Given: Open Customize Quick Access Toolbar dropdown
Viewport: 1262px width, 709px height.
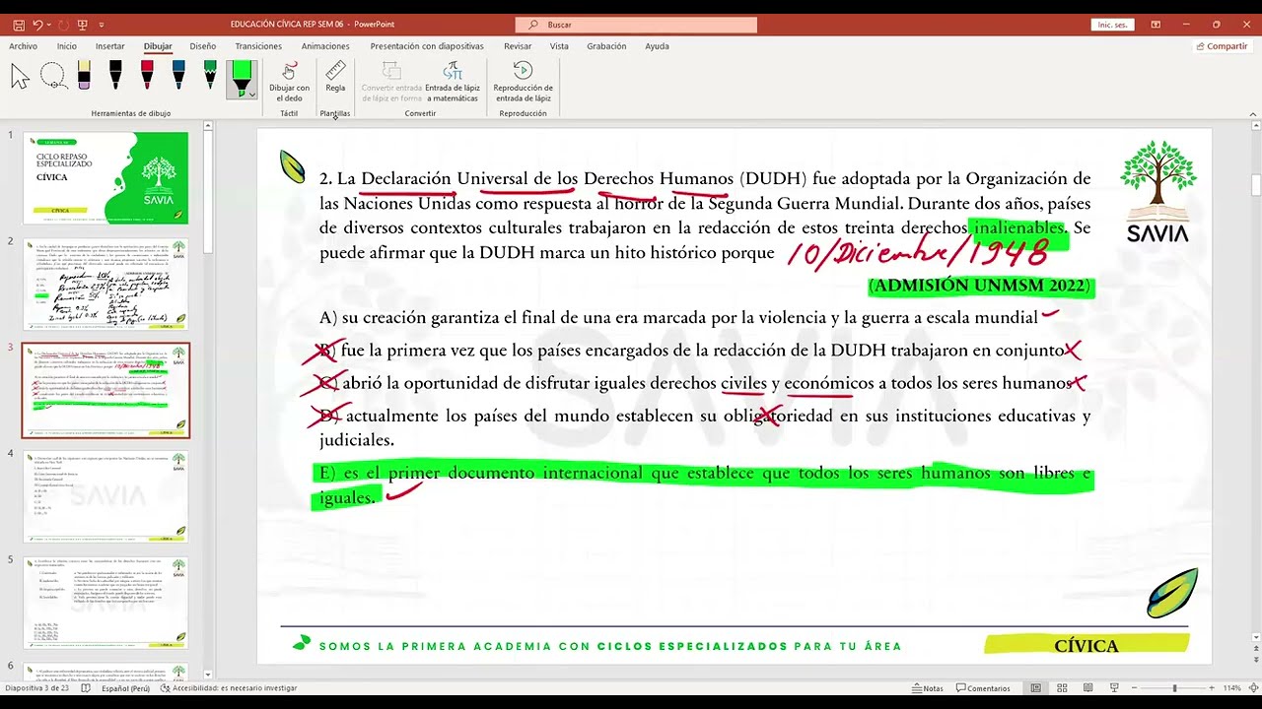Looking at the screenshot, I should 102,25.
